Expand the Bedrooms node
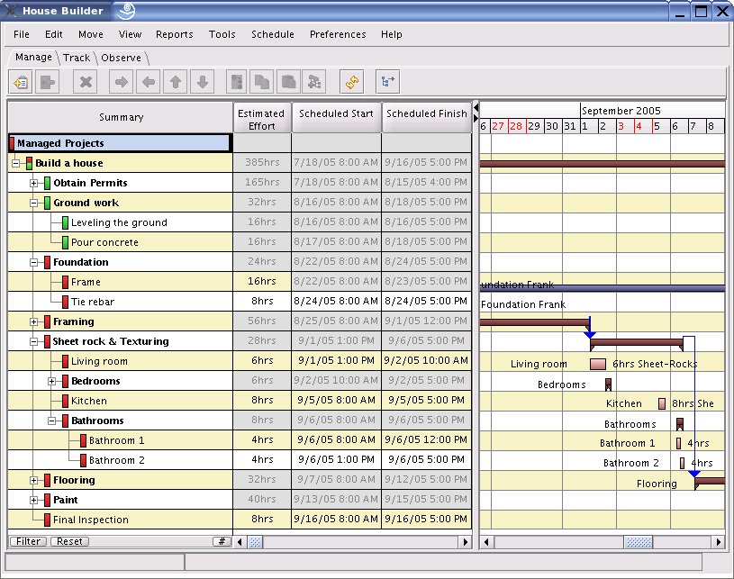 pyautogui.click(x=52, y=382)
